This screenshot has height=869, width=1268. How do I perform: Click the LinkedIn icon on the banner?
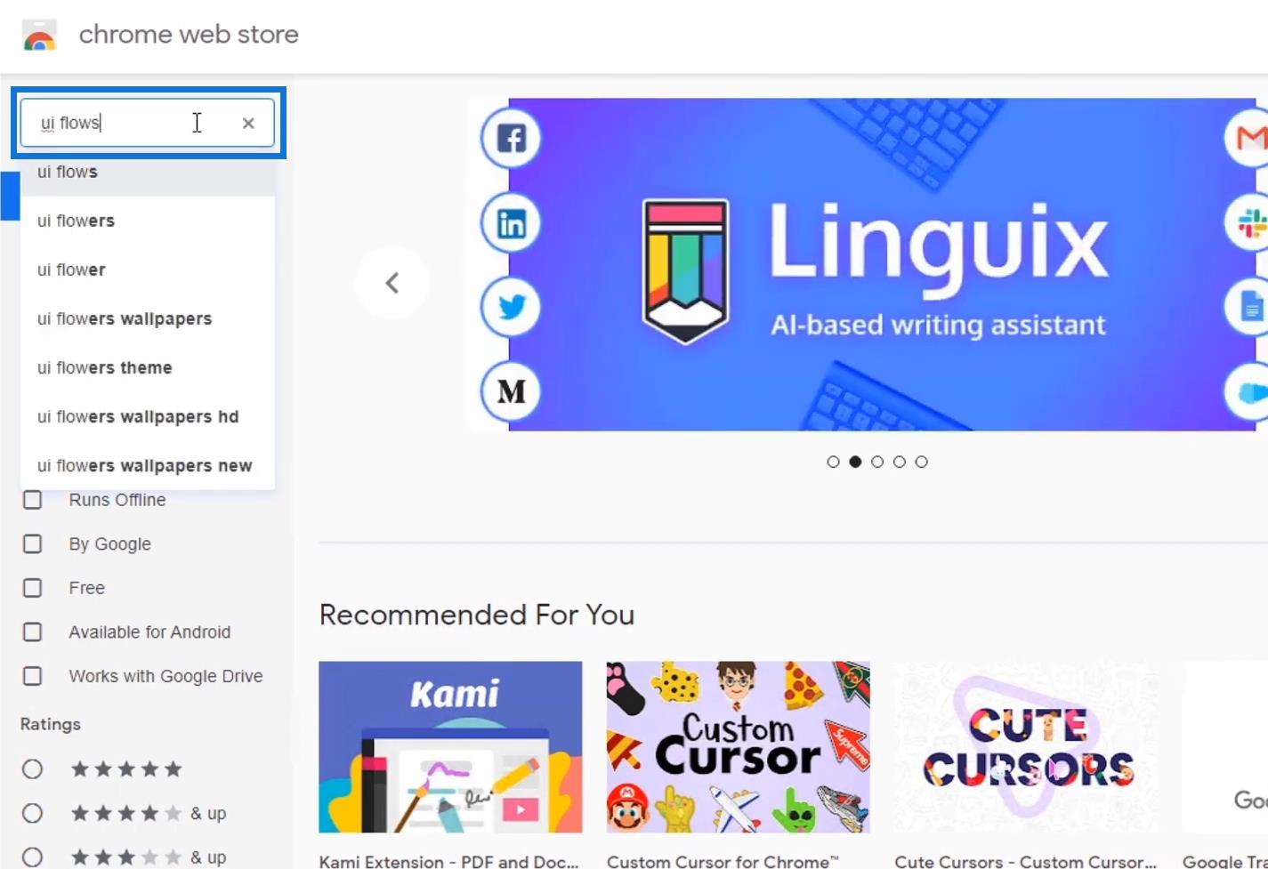pos(511,223)
